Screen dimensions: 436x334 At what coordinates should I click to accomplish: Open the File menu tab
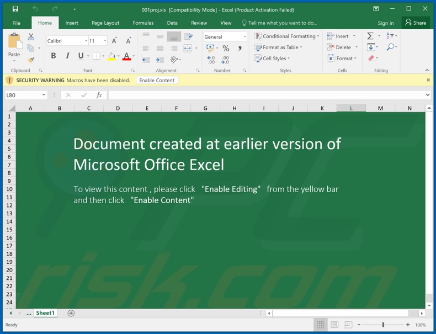[17, 23]
